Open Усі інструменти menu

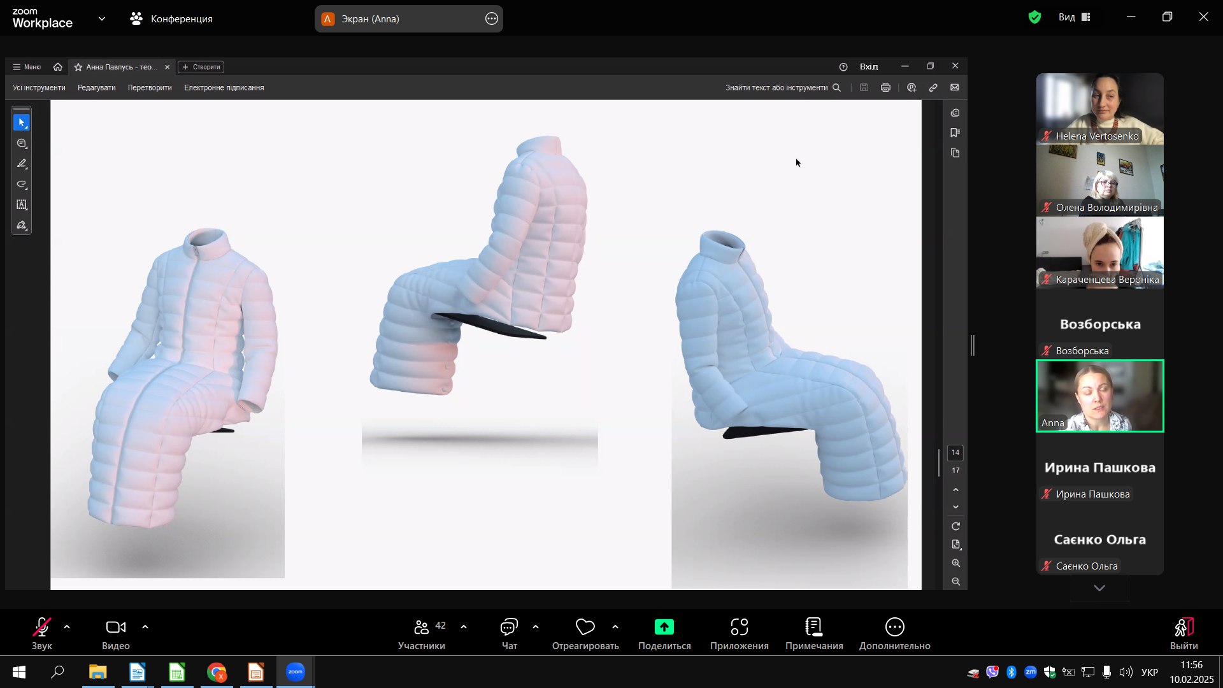39,88
